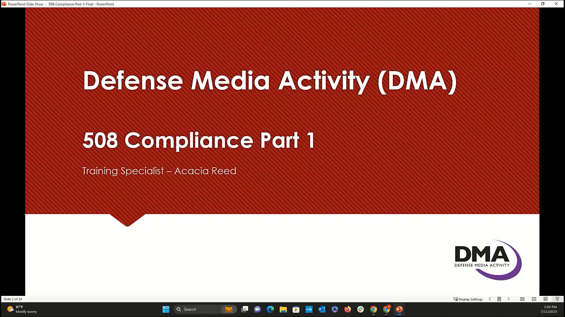The width and height of the screenshot is (565, 317).
Task: Open Microsoft Store from taskbar
Action: [296, 309]
